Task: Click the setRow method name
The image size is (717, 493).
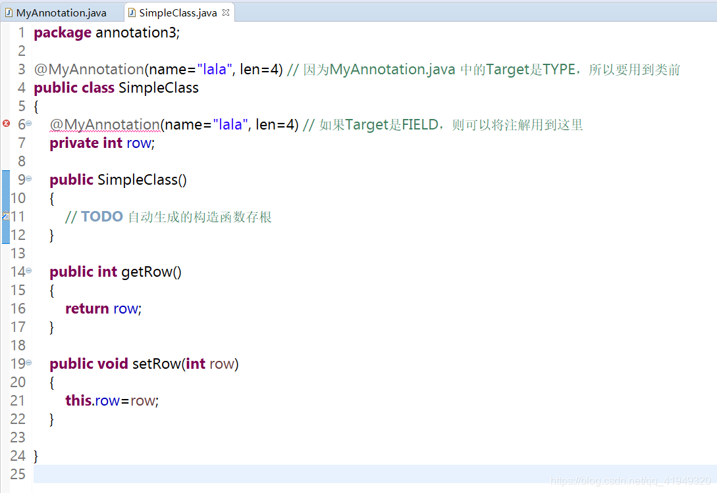Action: coord(157,364)
